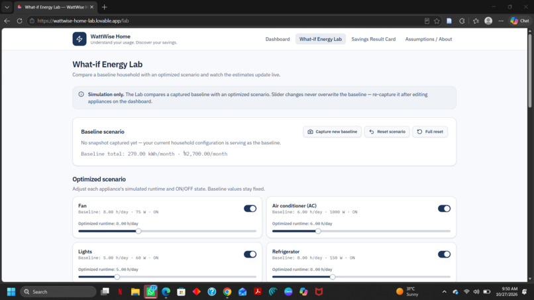This screenshot has height=300, width=534.
Task: Open the Dashboard nav tab
Action: [278, 39]
